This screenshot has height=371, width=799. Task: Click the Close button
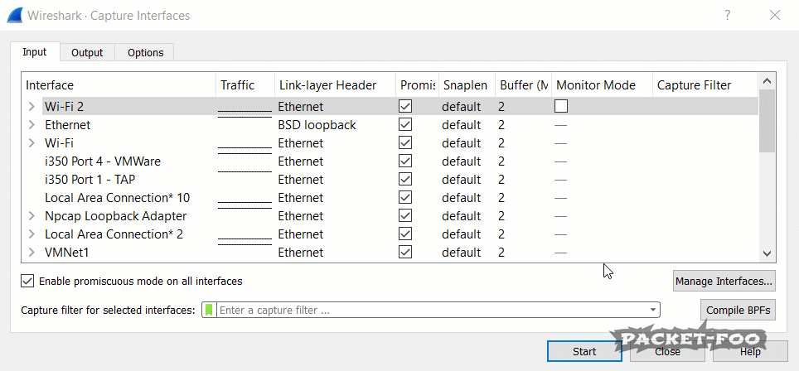click(x=667, y=351)
